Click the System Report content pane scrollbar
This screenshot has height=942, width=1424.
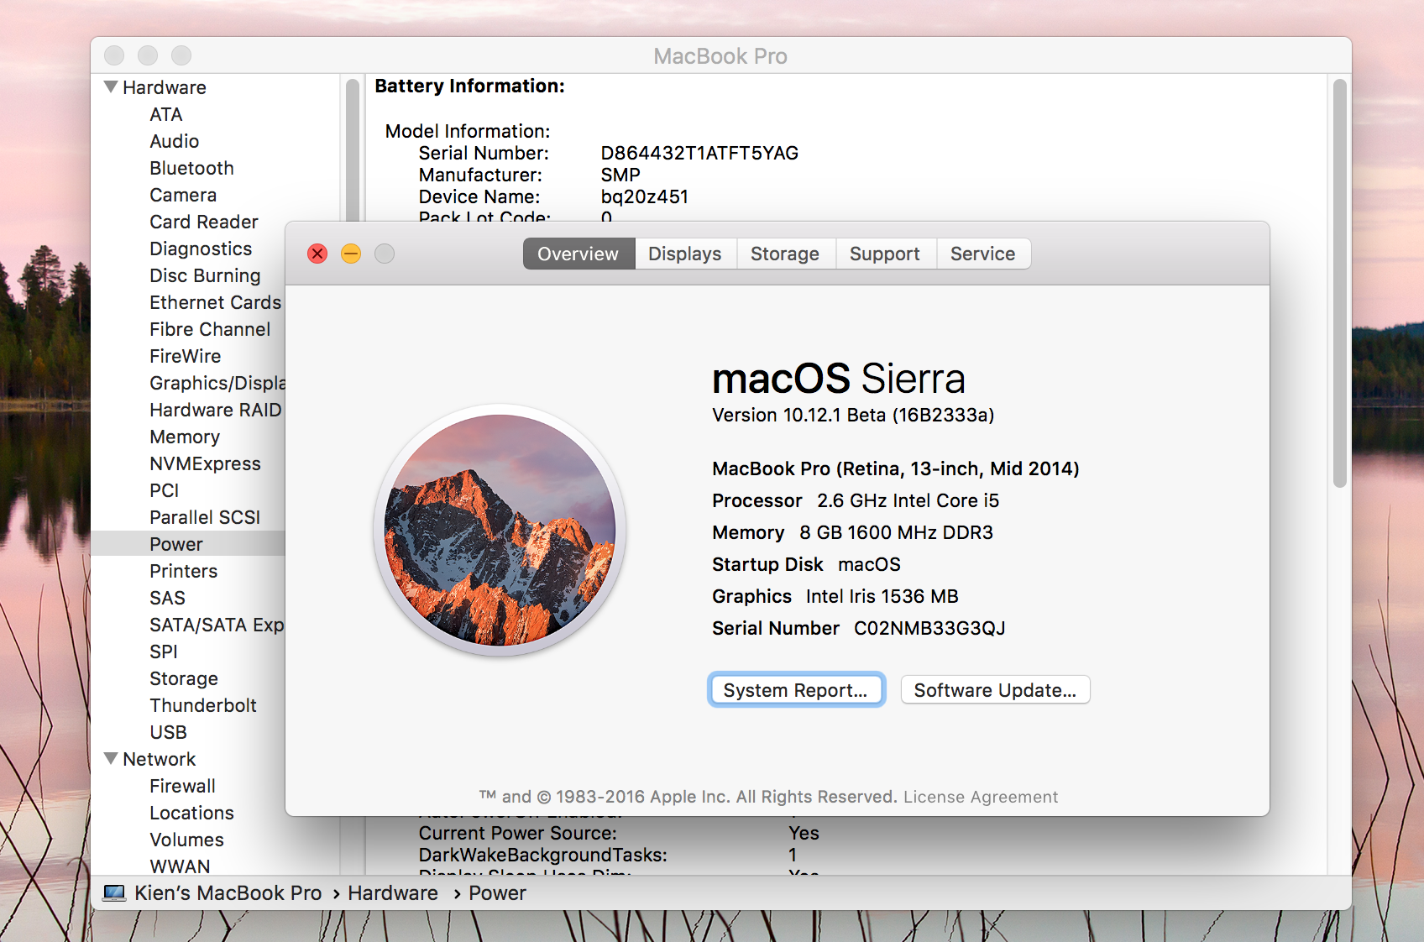[x=1340, y=283]
